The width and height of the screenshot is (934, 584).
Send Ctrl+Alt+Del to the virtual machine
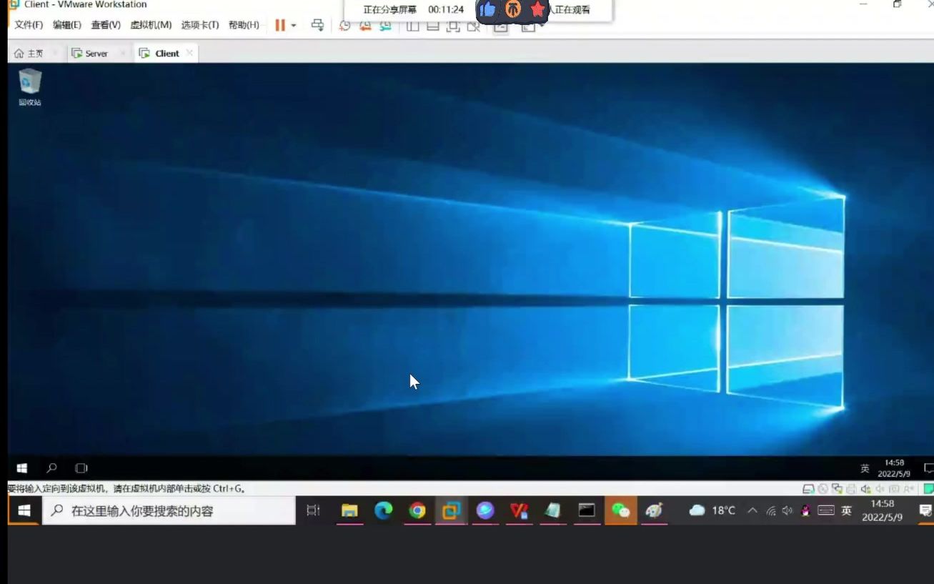point(318,25)
